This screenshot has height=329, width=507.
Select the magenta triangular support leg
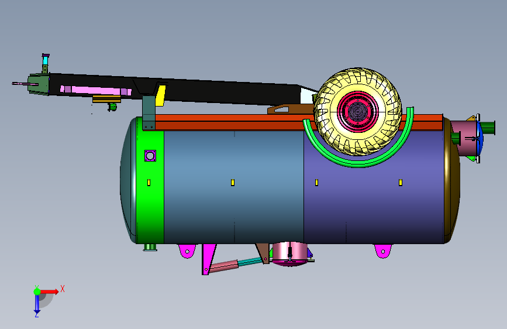pos(209,259)
